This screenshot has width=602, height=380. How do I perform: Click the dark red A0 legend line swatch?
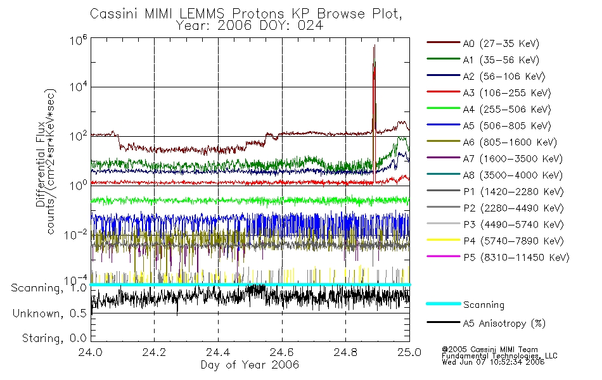pyautogui.click(x=444, y=42)
